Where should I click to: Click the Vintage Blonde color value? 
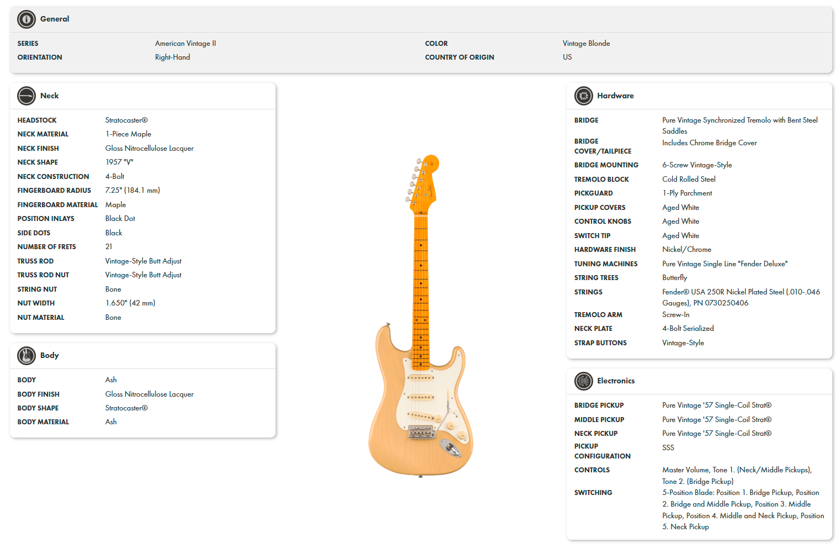coord(586,44)
